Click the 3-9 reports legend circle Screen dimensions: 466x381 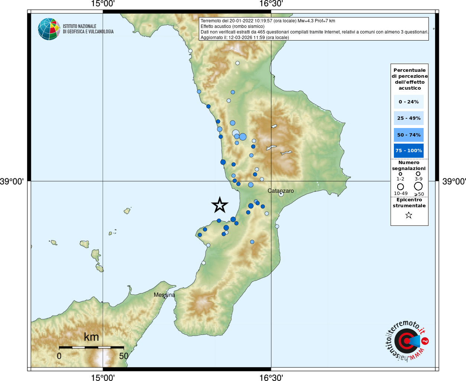(418, 174)
